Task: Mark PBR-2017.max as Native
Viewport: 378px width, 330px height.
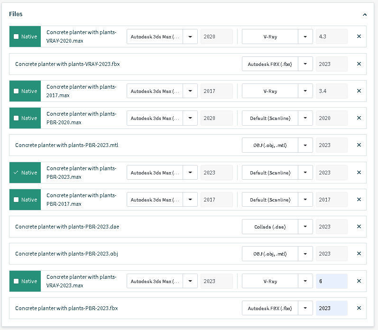Action: pos(17,200)
